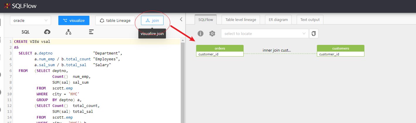
Task: Select the orders table node header
Action: click(220, 48)
